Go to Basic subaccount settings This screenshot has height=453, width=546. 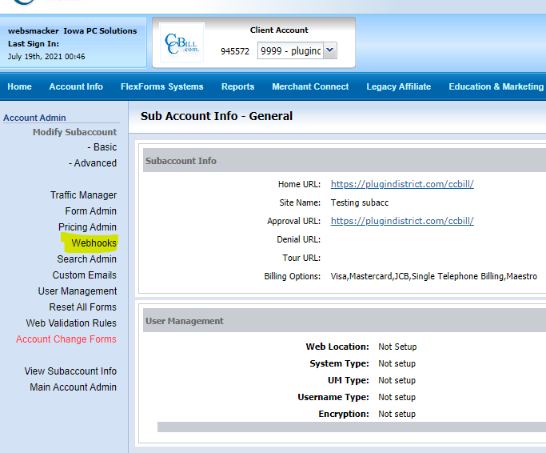click(x=102, y=147)
